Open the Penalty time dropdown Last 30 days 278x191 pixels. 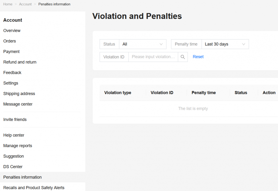(225, 44)
